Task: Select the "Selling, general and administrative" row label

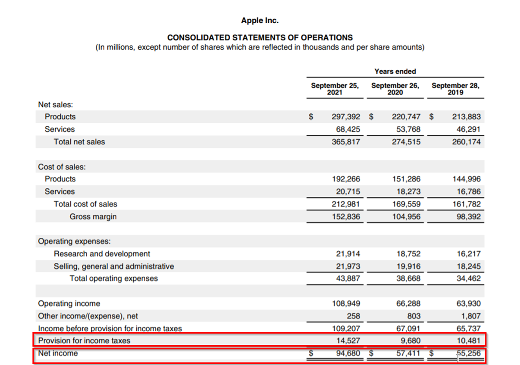Action: pos(114,266)
